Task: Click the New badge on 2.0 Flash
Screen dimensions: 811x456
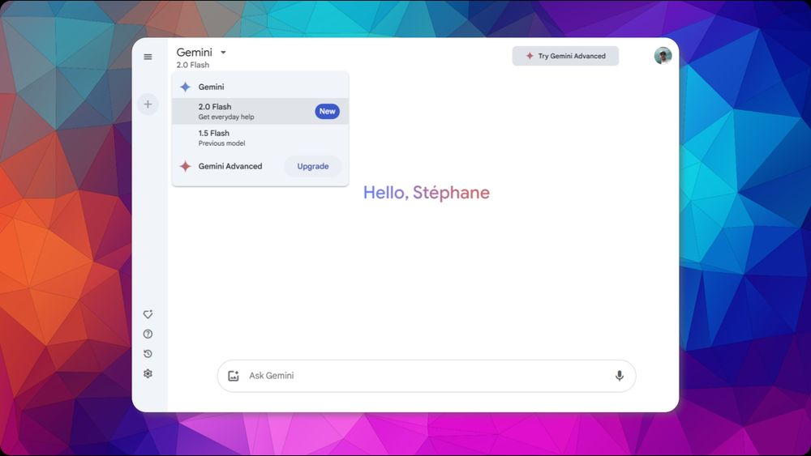Action: click(328, 111)
